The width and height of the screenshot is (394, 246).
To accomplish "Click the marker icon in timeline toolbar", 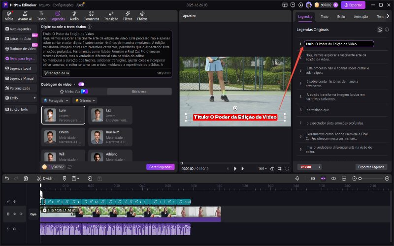I will pos(65,179).
